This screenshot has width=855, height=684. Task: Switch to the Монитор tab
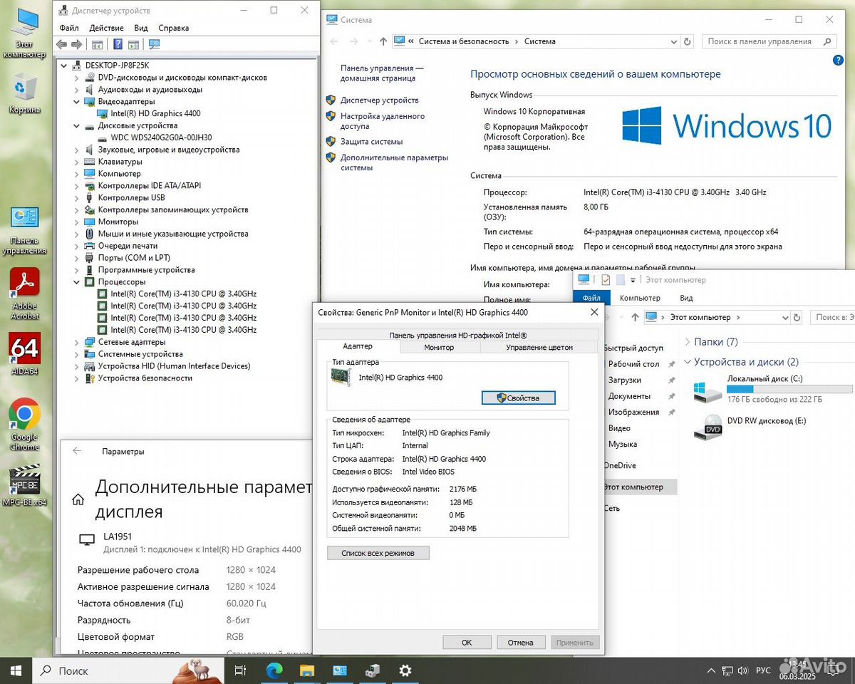pyautogui.click(x=439, y=348)
